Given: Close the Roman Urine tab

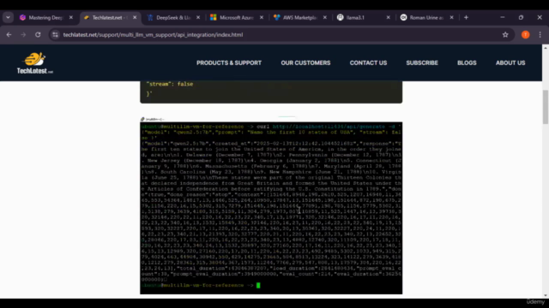Looking at the screenshot, I should (452, 17).
